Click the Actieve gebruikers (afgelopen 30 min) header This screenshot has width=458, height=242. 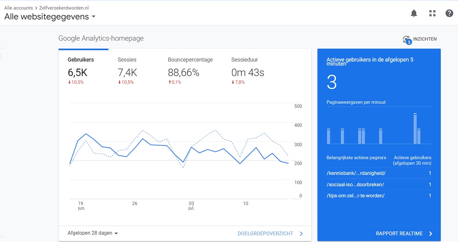(412, 160)
